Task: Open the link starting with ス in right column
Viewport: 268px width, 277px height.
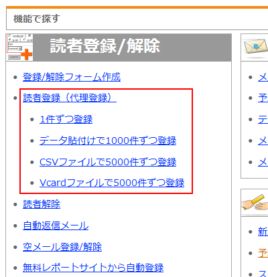Action: 263,274
